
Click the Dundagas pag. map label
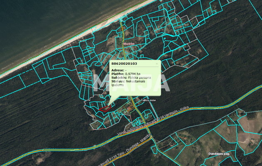[219, 154]
